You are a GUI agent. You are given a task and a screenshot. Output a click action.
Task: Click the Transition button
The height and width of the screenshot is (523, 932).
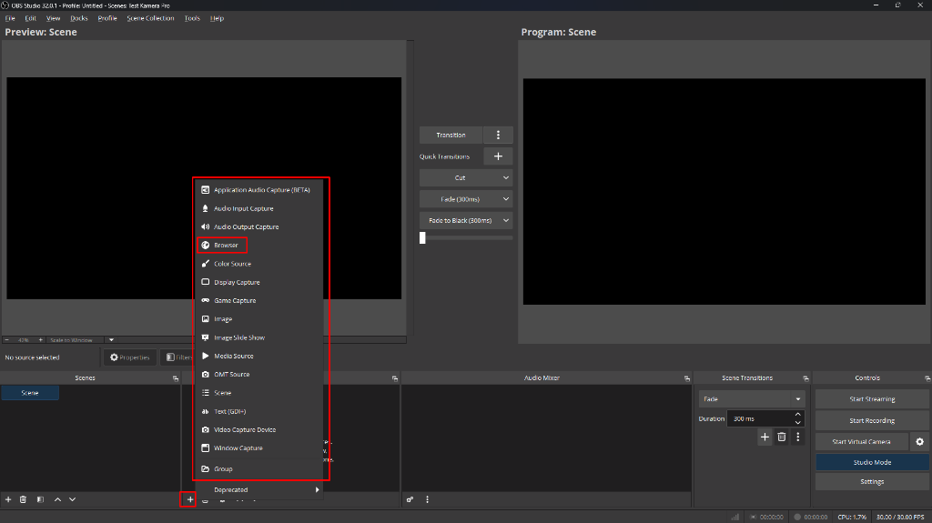(451, 135)
